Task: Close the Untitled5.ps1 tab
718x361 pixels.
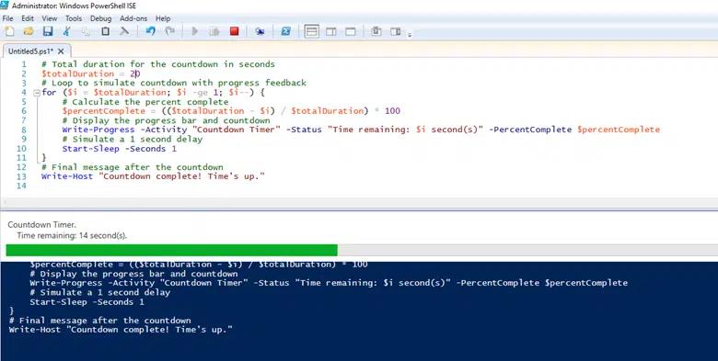Action: (61, 51)
